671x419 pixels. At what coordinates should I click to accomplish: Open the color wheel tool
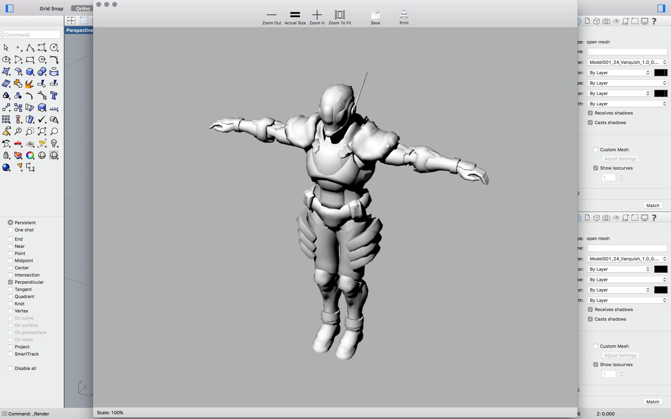(30, 155)
